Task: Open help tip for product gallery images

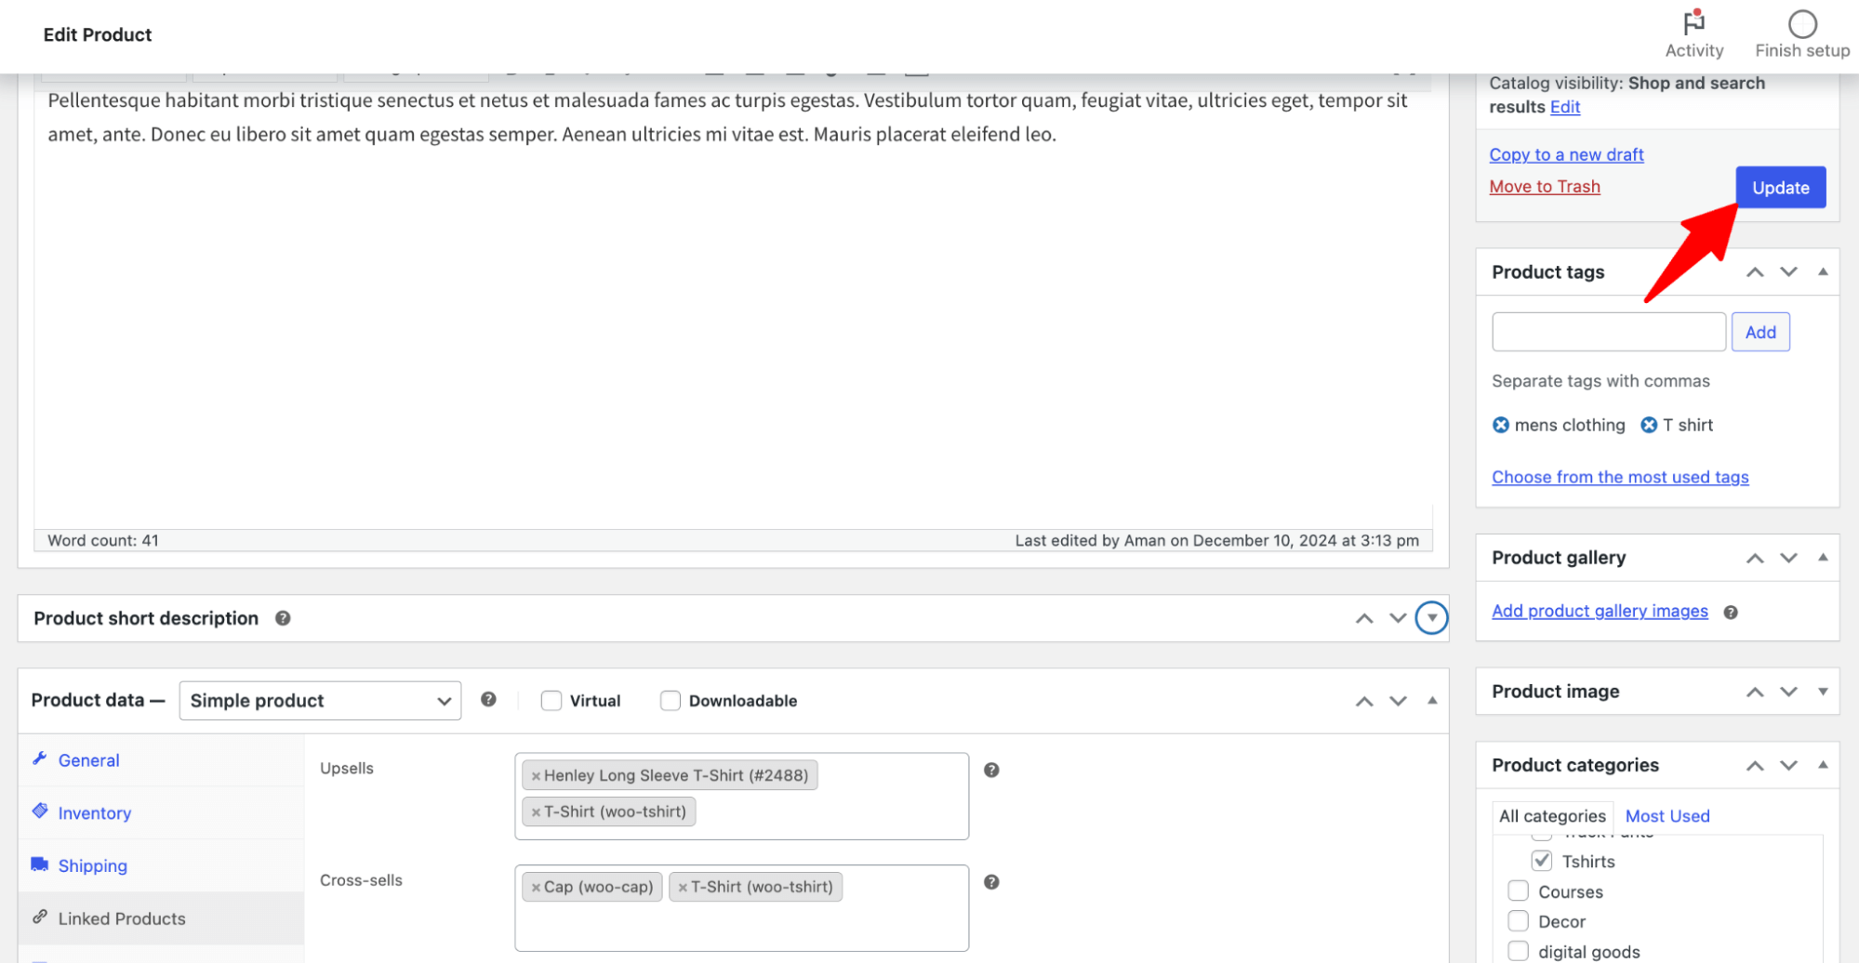Action: click(x=1730, y=612)
